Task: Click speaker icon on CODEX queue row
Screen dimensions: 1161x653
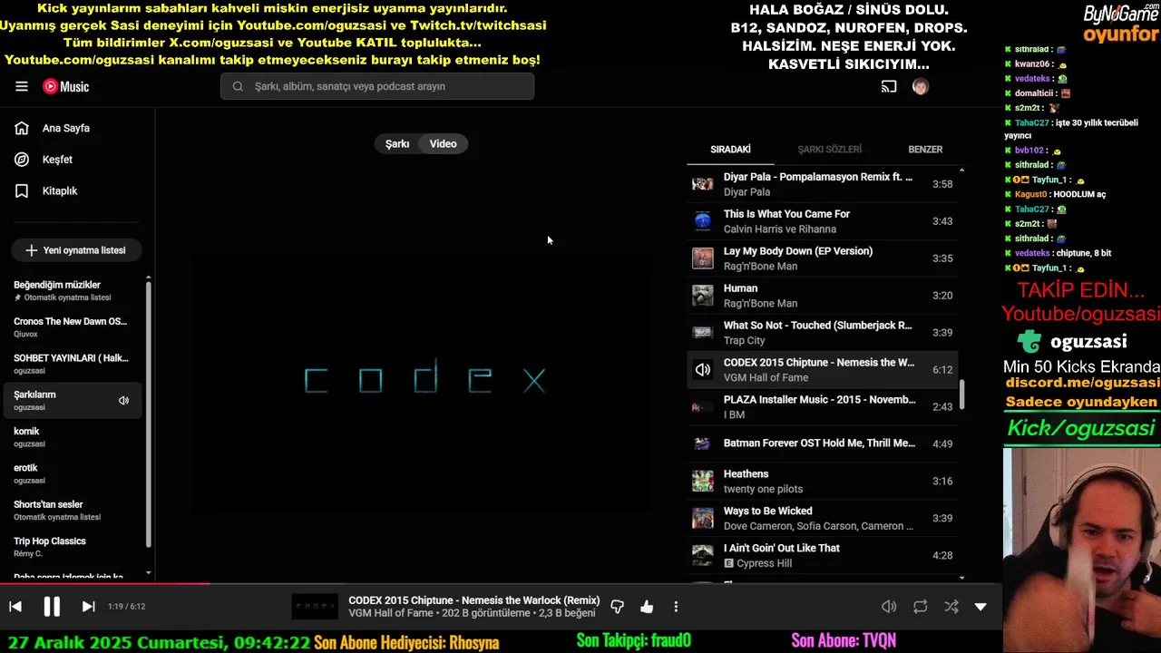Action: point(703,370)
